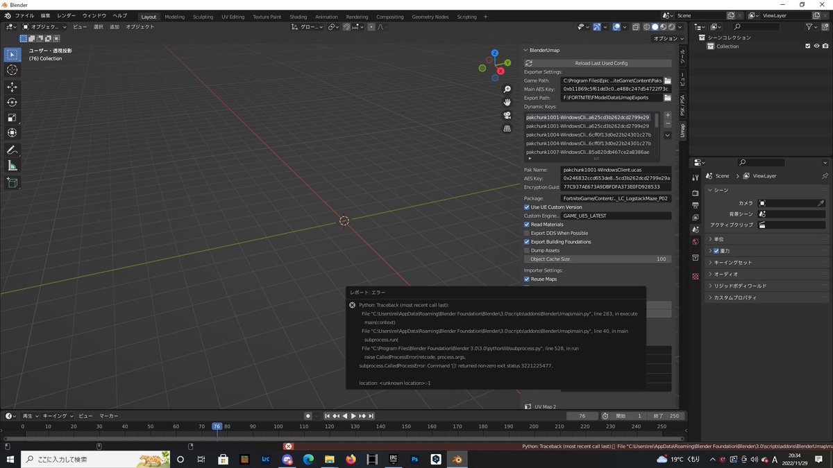The height and width of the screenshot is (468, 833).
Task: Open Photoshop from the Windows taskbar
Action: tap(415, 459)
